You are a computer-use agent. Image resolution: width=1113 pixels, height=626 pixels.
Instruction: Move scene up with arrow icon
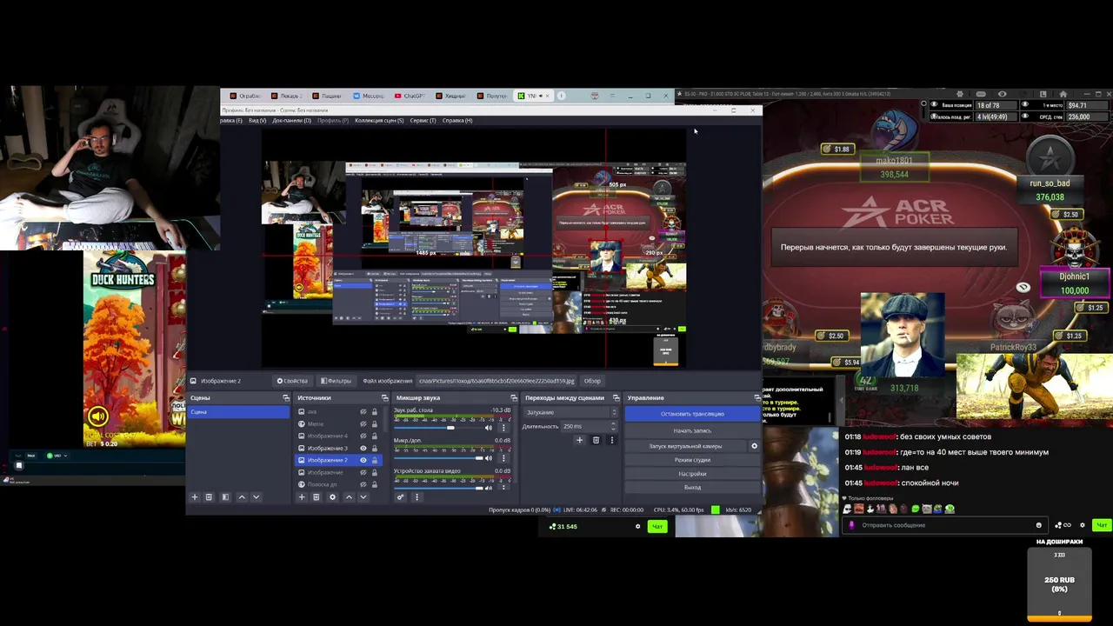[x=242, y=497]
